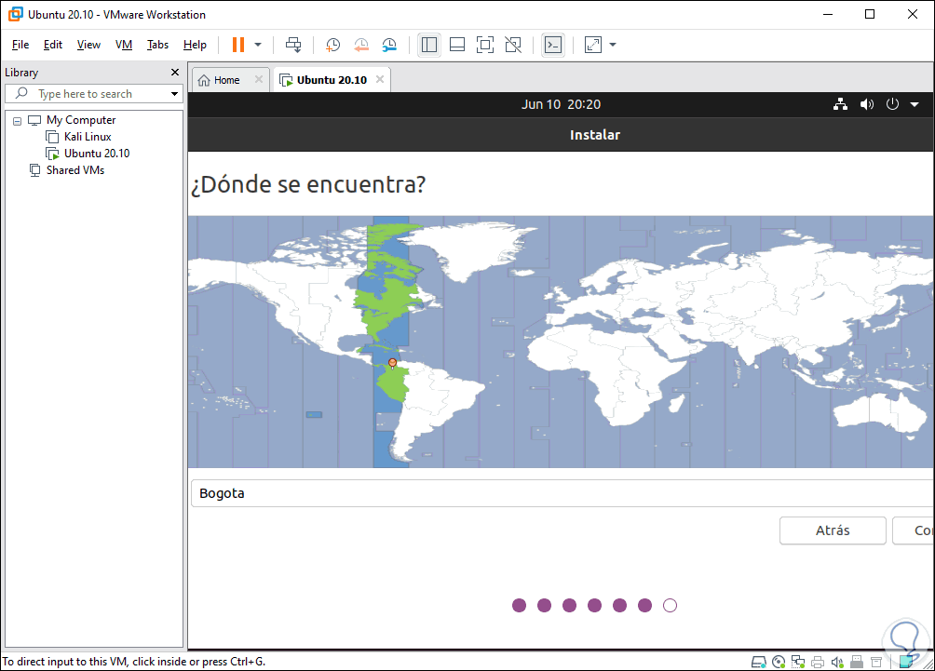Image resolution: width=935 pixels, height=671 pixels.
Task: Open the snapshot manager
Action: 389,45
